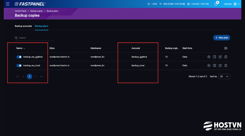Go to Control Panel breadcrumb
The image size is (245, 136).
click(20, 11)
